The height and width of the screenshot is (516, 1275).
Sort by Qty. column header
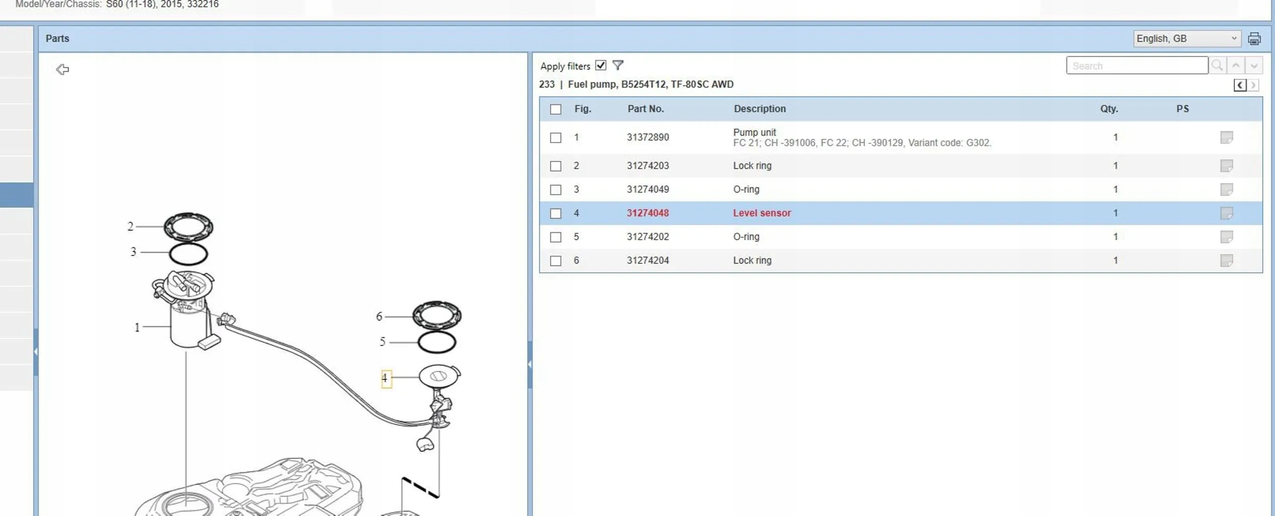pyautogui.click(x=1109, y=108)
